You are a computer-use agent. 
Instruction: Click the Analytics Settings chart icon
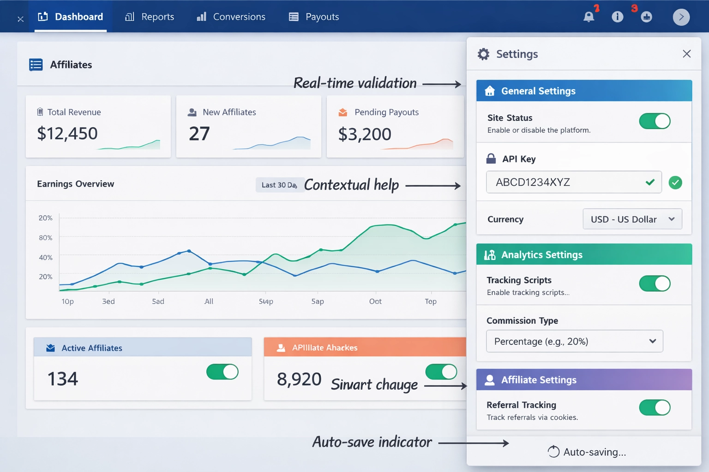pyautogui.click(x=489, y=254)
